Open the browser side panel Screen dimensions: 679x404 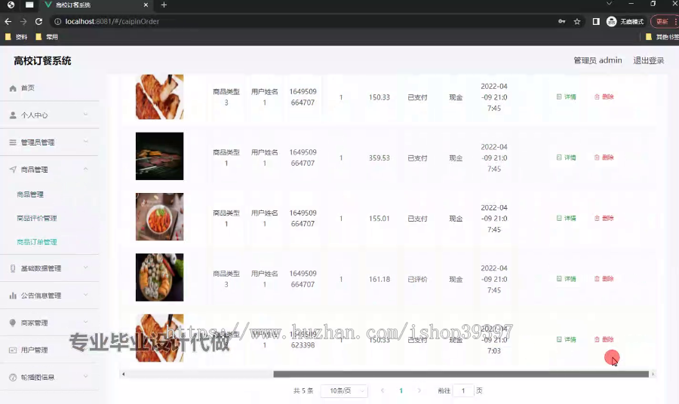click(596, 21)
